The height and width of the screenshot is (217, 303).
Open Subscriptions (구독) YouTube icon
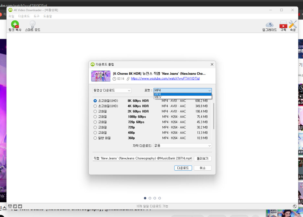tap(283, 25)
